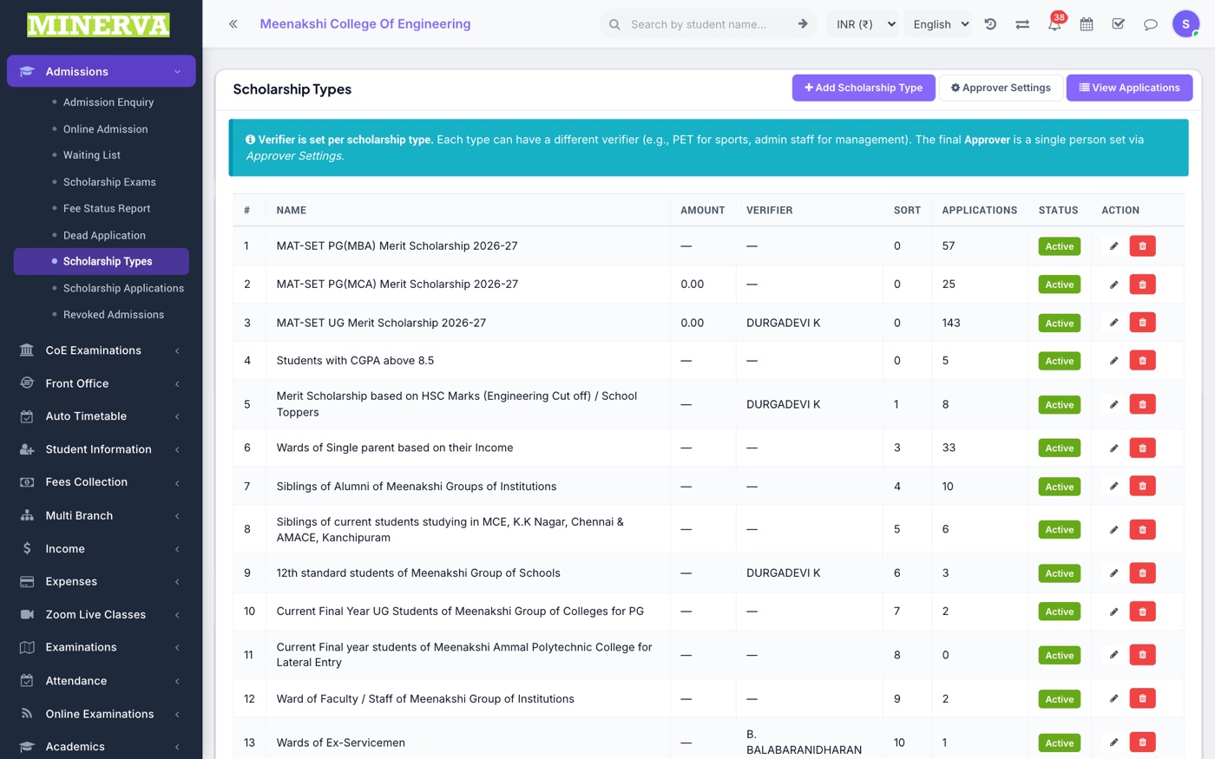The height and width of the screenshot is (759, 1215).
Task: Open the INR currency dropdown
Action: coord(864,24)
